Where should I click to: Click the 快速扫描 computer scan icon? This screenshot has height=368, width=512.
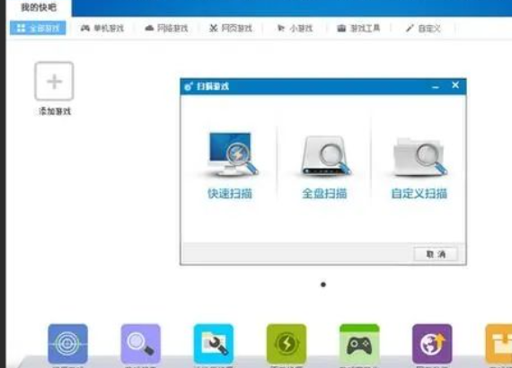[233, 154]
